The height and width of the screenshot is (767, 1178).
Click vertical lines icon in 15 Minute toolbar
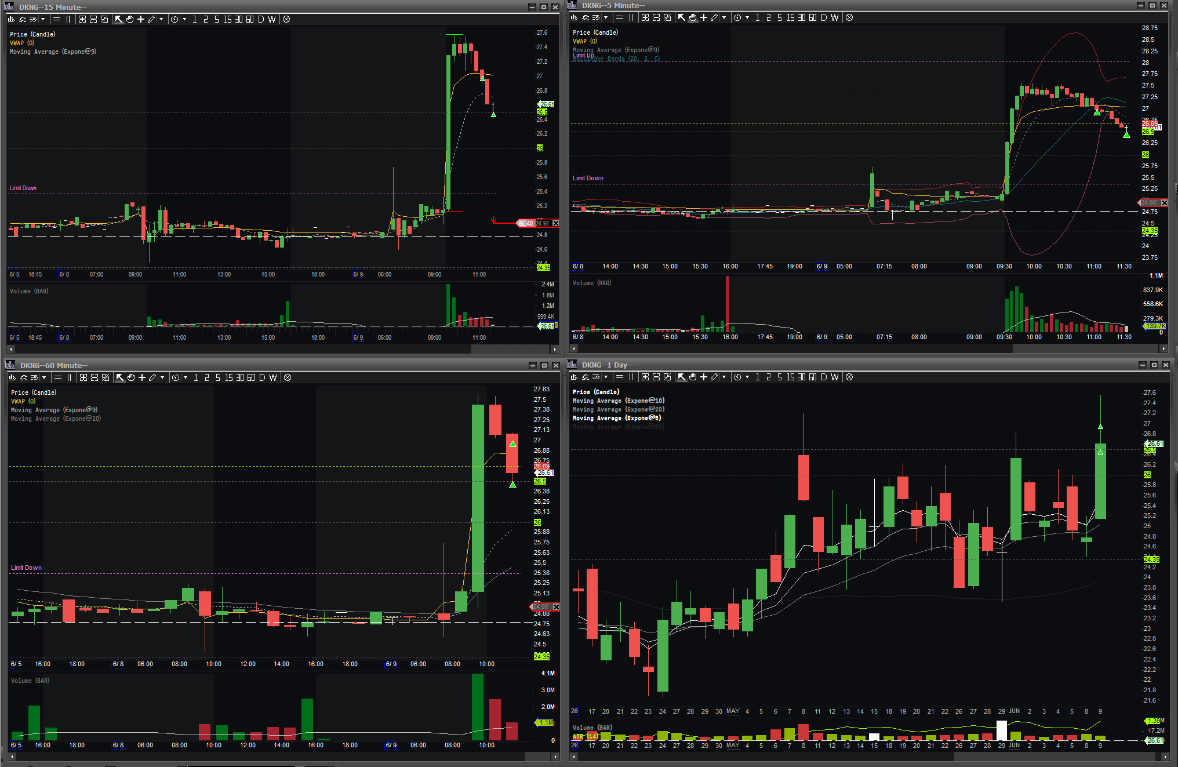pyautogui.click(x=68, y=19)
